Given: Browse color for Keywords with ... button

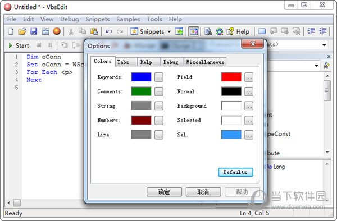Looking at the screenshot, I should coord(159,77).
